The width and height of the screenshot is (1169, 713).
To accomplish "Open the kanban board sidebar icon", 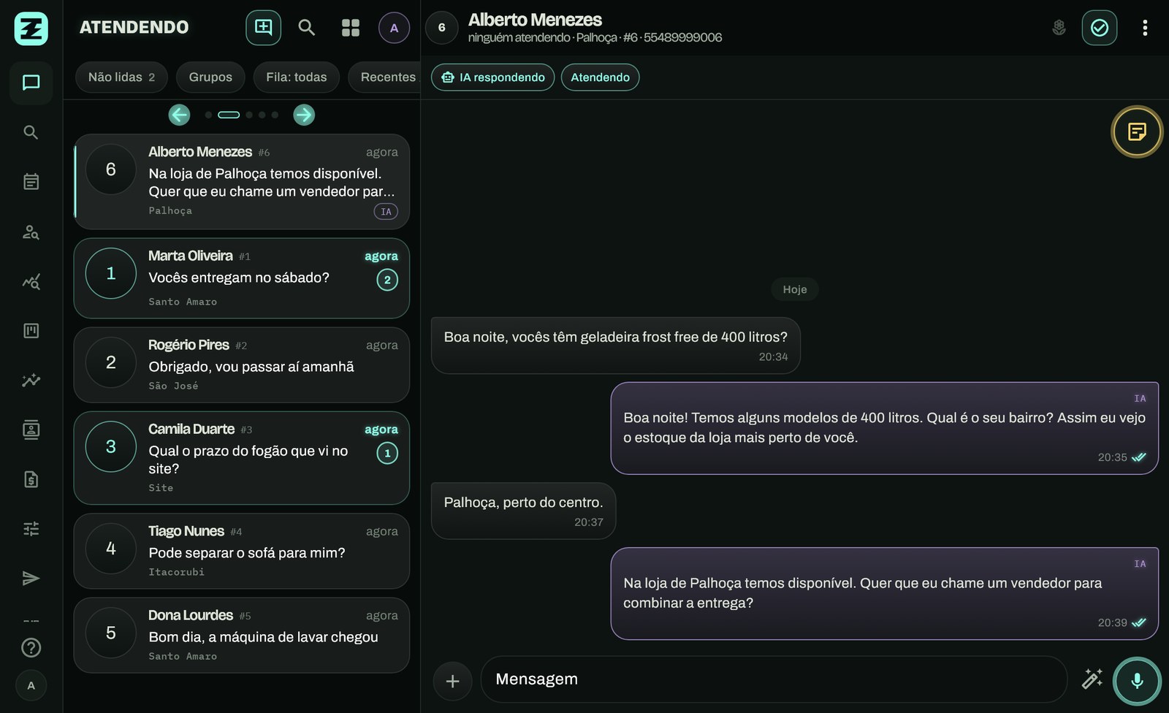I will [31, 331].
